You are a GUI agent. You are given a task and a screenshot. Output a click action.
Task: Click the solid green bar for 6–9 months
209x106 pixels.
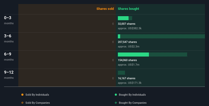(x=133, y=55)
